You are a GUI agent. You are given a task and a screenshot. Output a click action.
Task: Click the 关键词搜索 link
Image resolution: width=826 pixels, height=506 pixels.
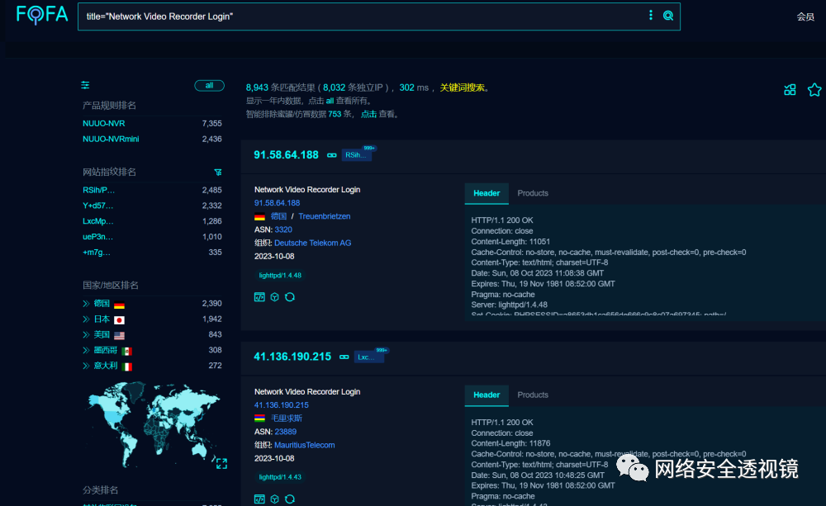462,87
